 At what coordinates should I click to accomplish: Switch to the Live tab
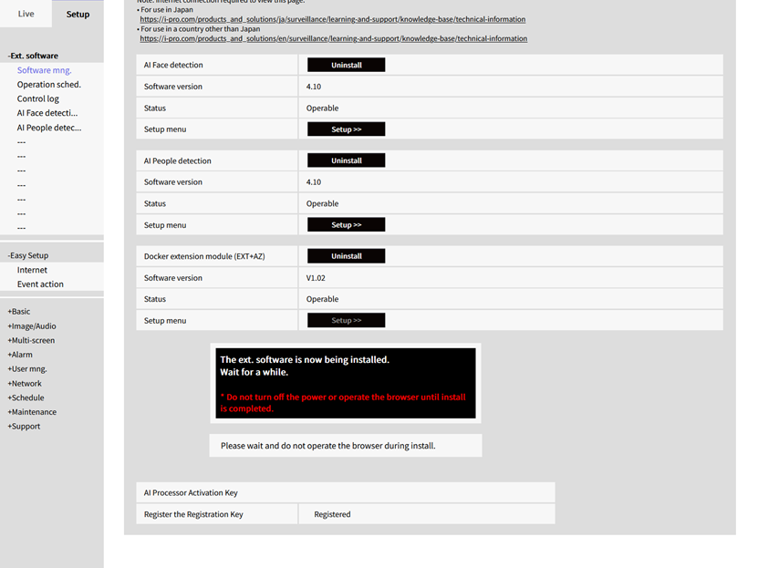point(26,14)
